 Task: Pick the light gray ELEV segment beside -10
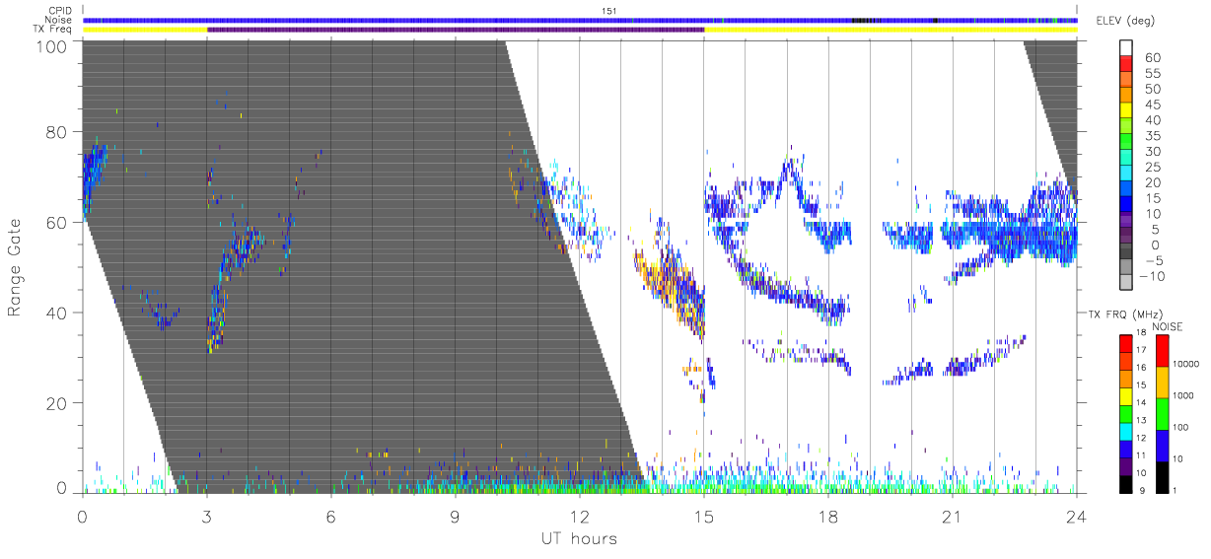click(1126, 283)
